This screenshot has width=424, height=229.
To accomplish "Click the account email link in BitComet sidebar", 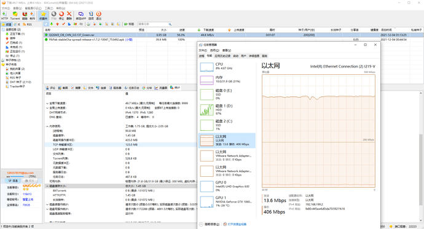I will 20,173.
